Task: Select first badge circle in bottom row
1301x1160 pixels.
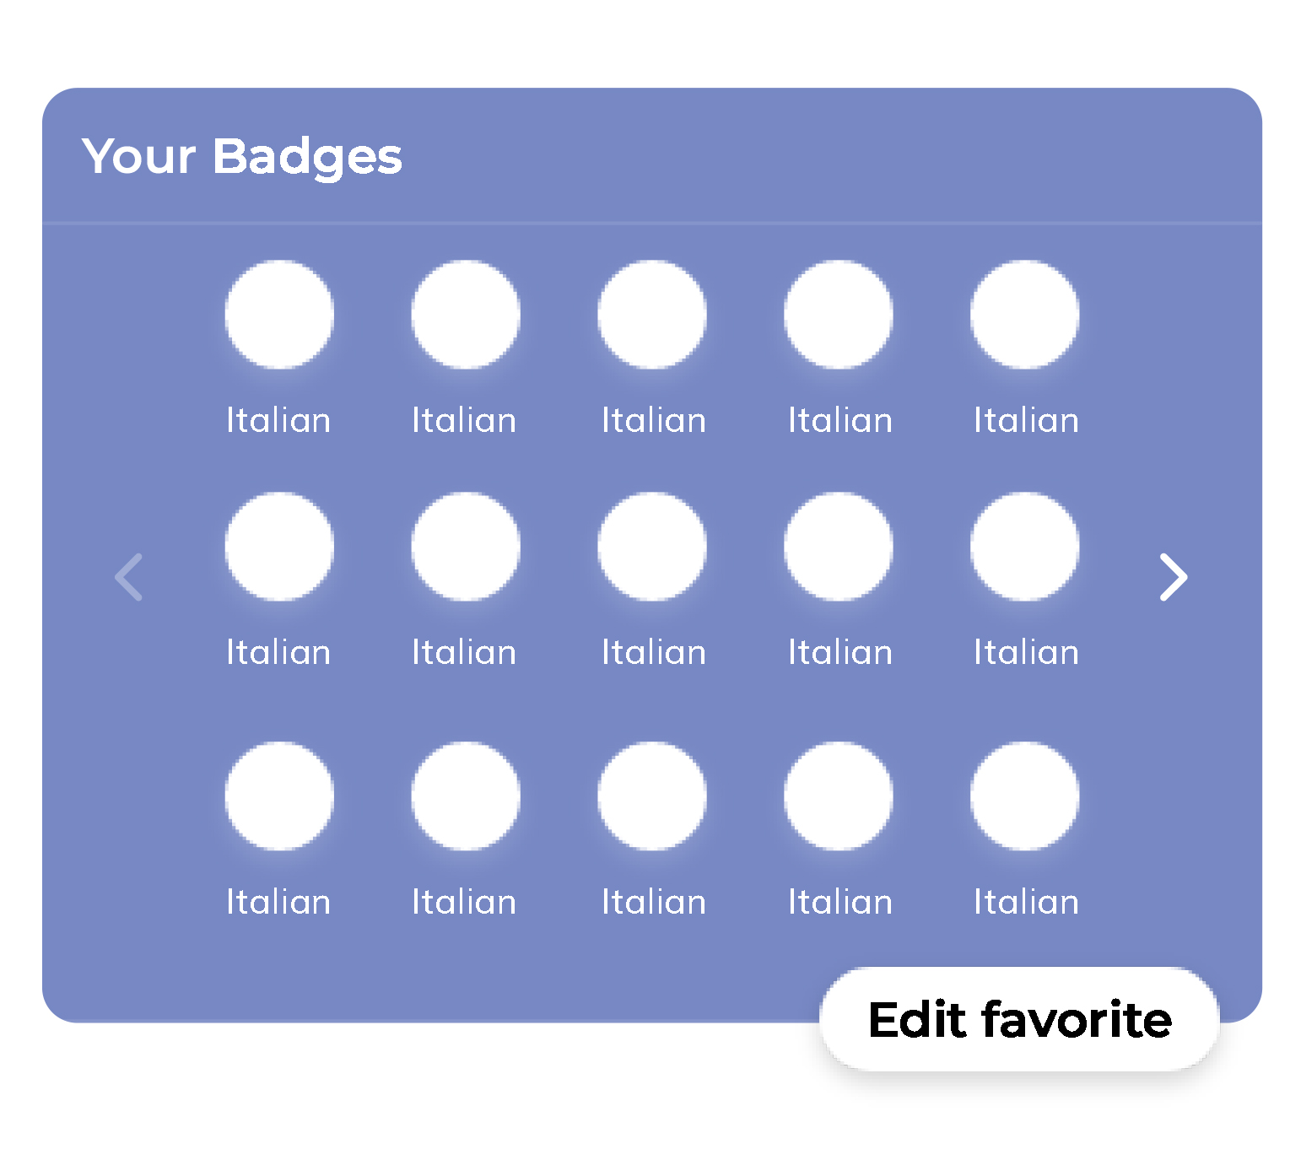Action: coord(279,796)
